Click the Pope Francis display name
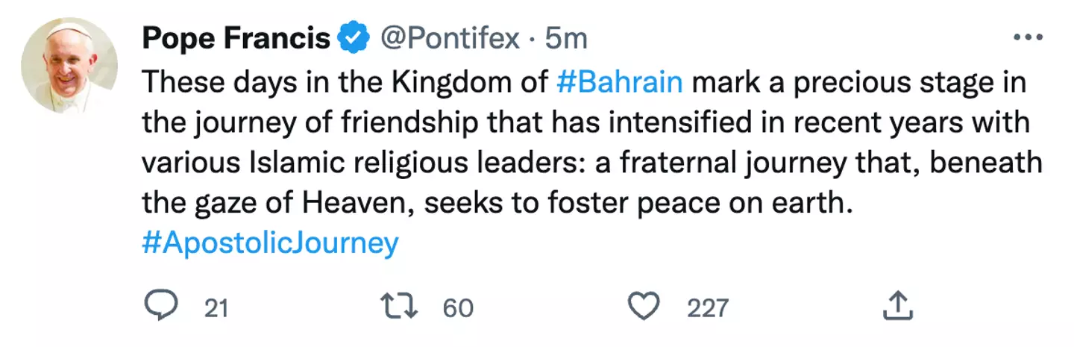1074x347 pixels. click(x=236, y=37)
